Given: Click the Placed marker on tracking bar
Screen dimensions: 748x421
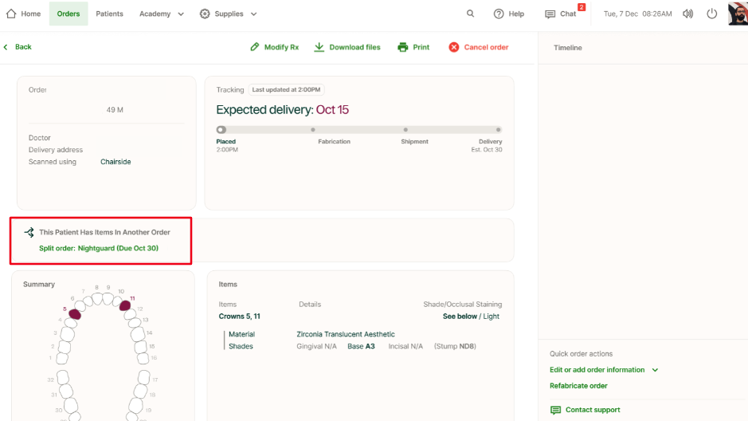Looking at the screenshot, I should pos(221,129).
